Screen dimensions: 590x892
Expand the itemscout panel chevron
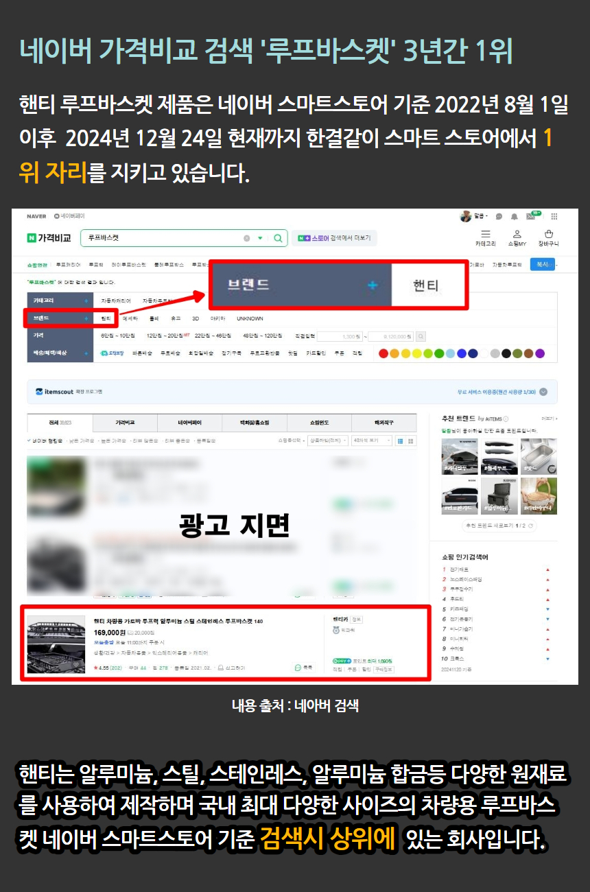[x=543, y=392]
